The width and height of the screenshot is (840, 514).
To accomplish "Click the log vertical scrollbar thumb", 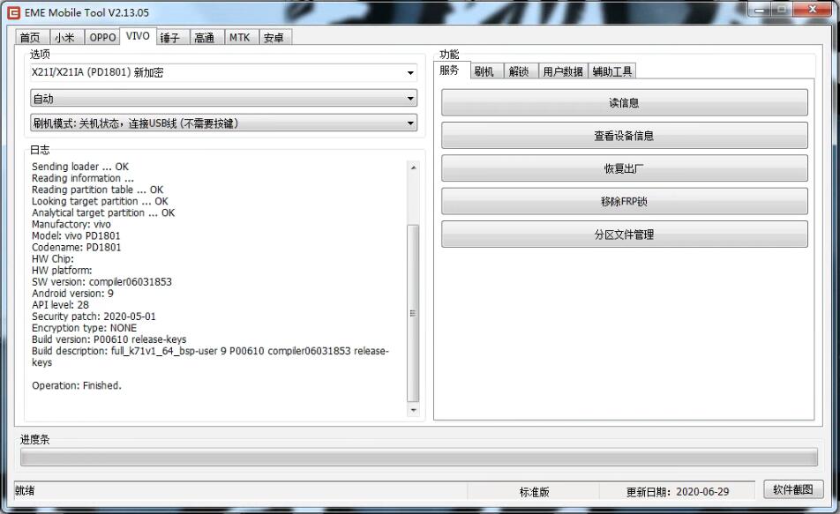I will tap(413, 313).
